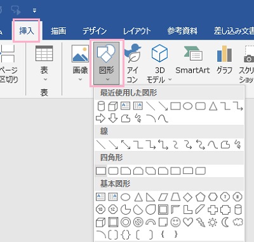Insert vertical text box from 基本図形
The height and width of the screenshot is (242, 254).
click(113, 197)
